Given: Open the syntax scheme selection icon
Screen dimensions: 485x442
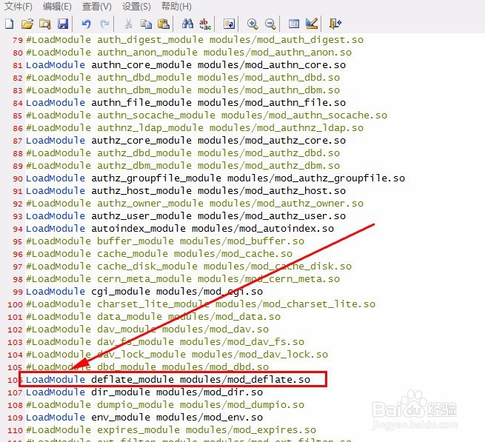Looking at the screenshot, I should click(x=293, y=24).
